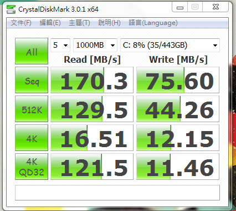The image size is (236, 211).
Task: Select the 512K read result 129.5
Action: 92,109
